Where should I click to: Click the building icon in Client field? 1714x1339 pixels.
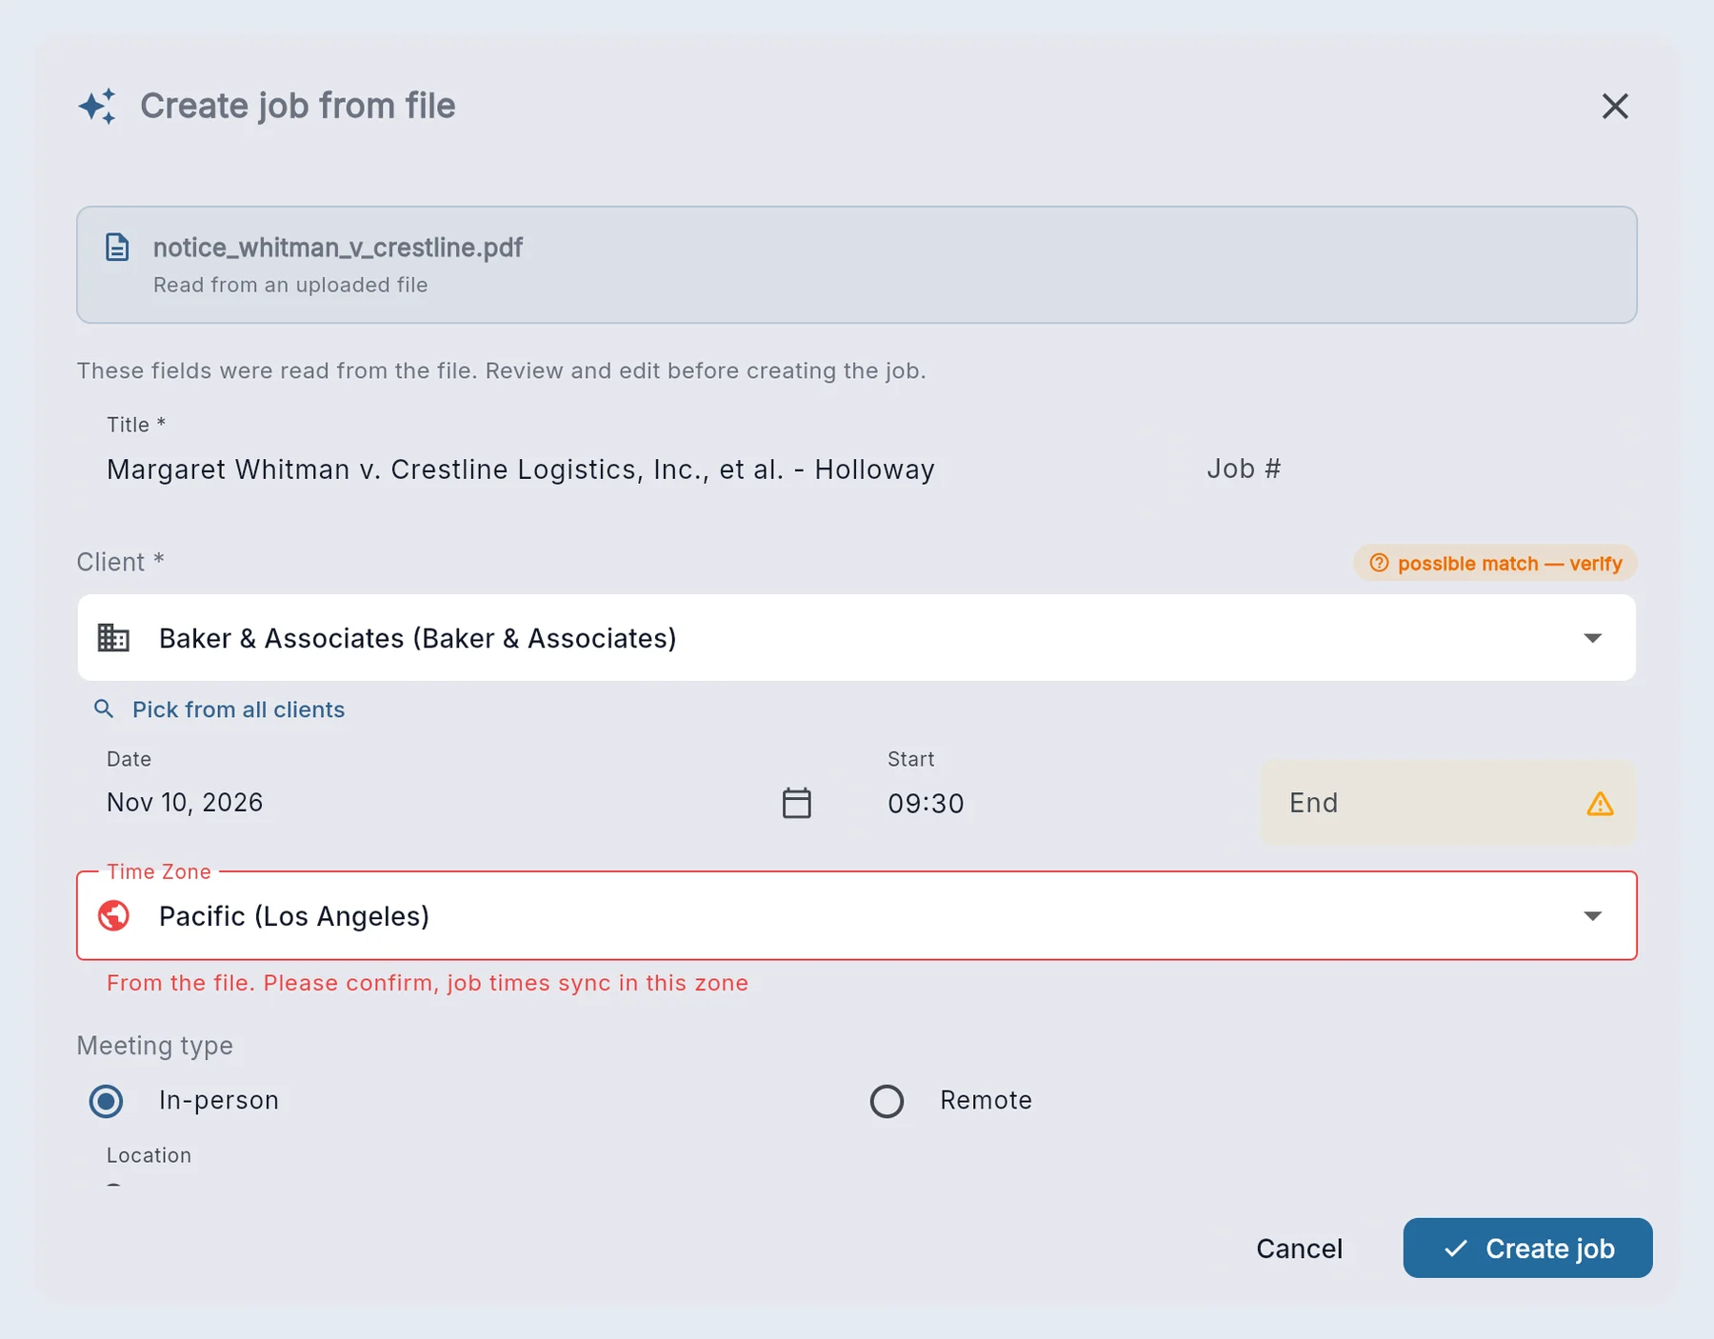113,638
